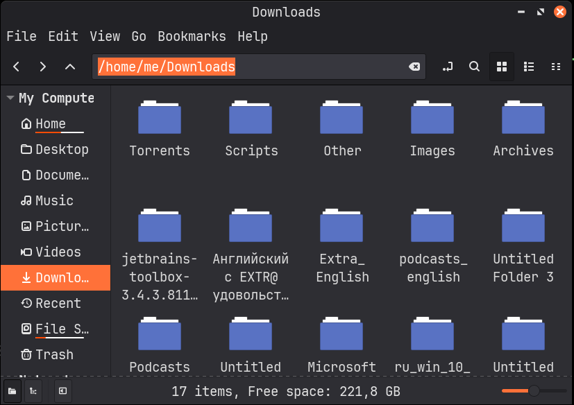Select the Microsoft folder icon
The width and height of the screenshot is (574, 405).
(x=341, y=334)
